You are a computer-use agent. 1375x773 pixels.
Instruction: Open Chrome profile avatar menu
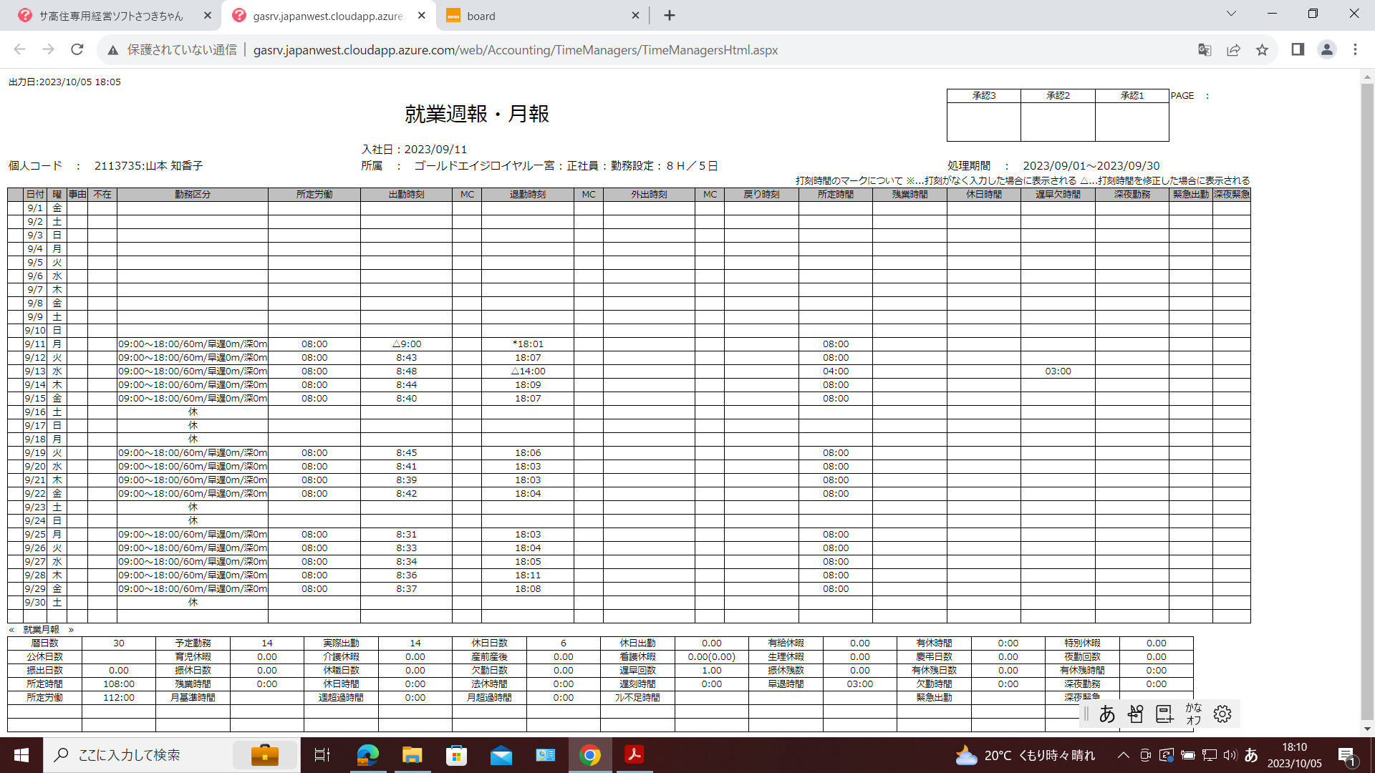(x=1326, y=49)
